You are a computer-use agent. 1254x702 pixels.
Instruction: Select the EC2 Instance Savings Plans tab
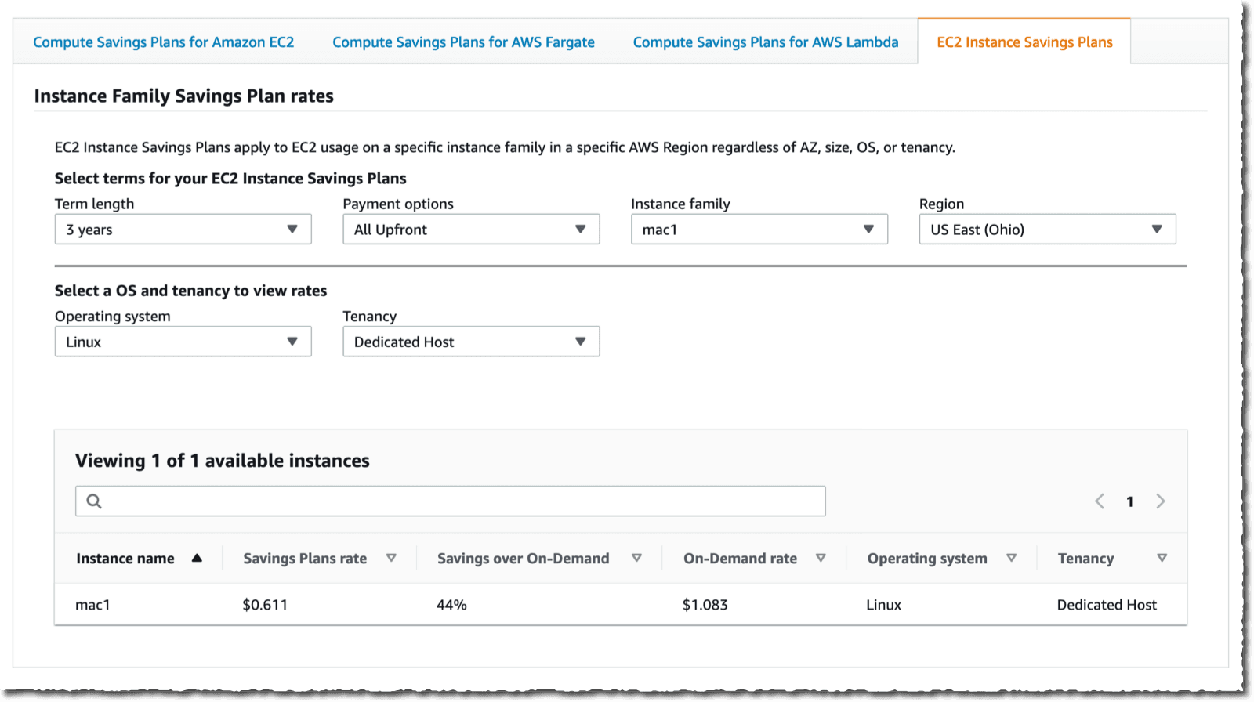click(1024, 42)
